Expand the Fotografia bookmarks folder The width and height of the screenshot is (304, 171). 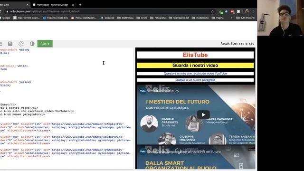click(x=158, y=18)
